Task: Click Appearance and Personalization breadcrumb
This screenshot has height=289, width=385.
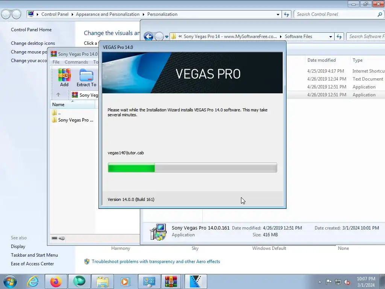Action: pos(108,14)
